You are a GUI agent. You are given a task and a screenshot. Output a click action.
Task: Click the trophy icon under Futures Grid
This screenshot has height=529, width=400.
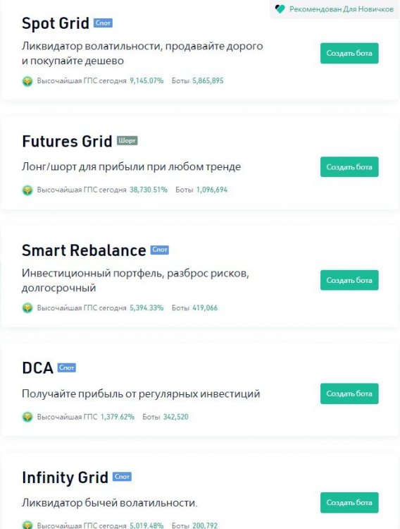click(x=27, y=190)
